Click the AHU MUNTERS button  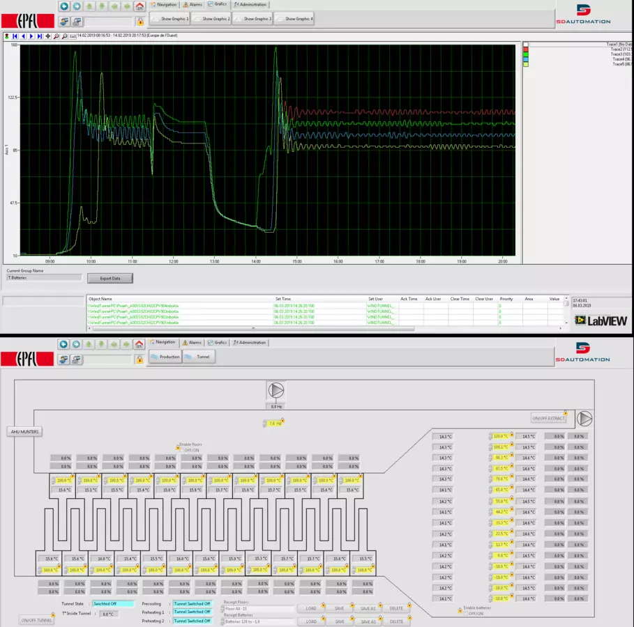(24, 432)
